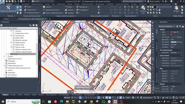The height and width of the screenshot is (104, 185).
Task: Open AutoCAD red A icon in taskbar
Action: tap(115, 101)
